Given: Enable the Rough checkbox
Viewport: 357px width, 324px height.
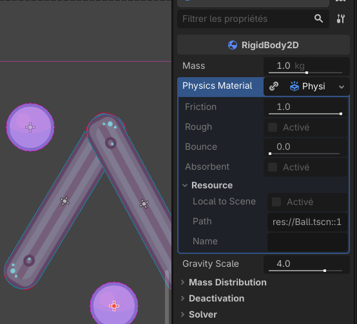Looking at the screenshot, I should 273,127.
